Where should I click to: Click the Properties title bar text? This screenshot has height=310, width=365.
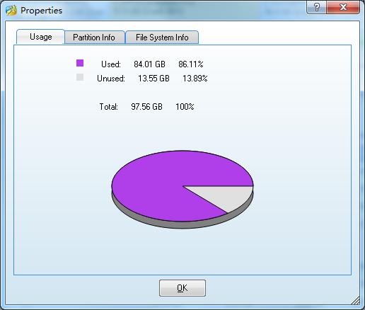42,11
